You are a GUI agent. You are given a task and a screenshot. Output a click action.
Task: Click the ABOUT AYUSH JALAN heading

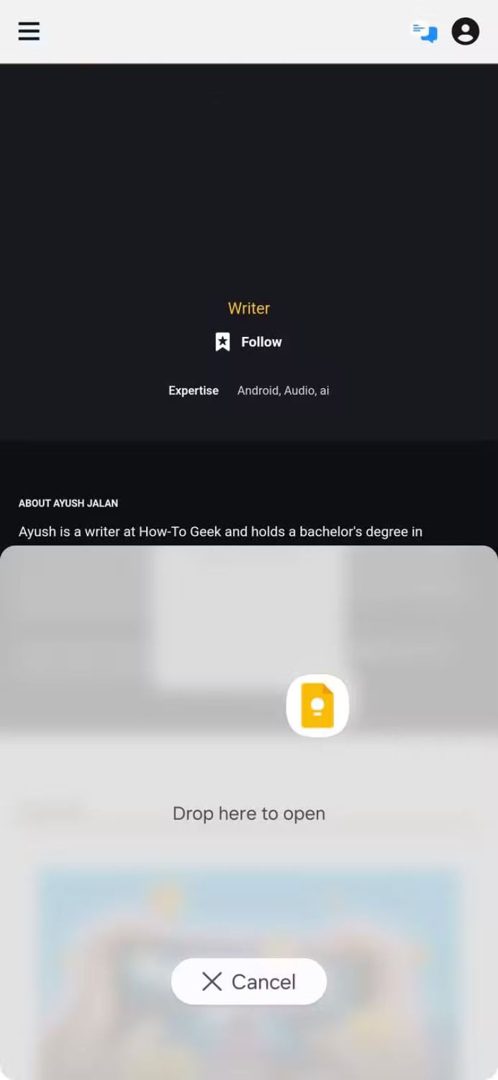coord(68,503)
